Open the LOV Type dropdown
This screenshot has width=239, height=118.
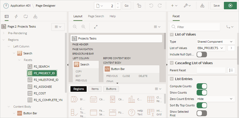216,42
